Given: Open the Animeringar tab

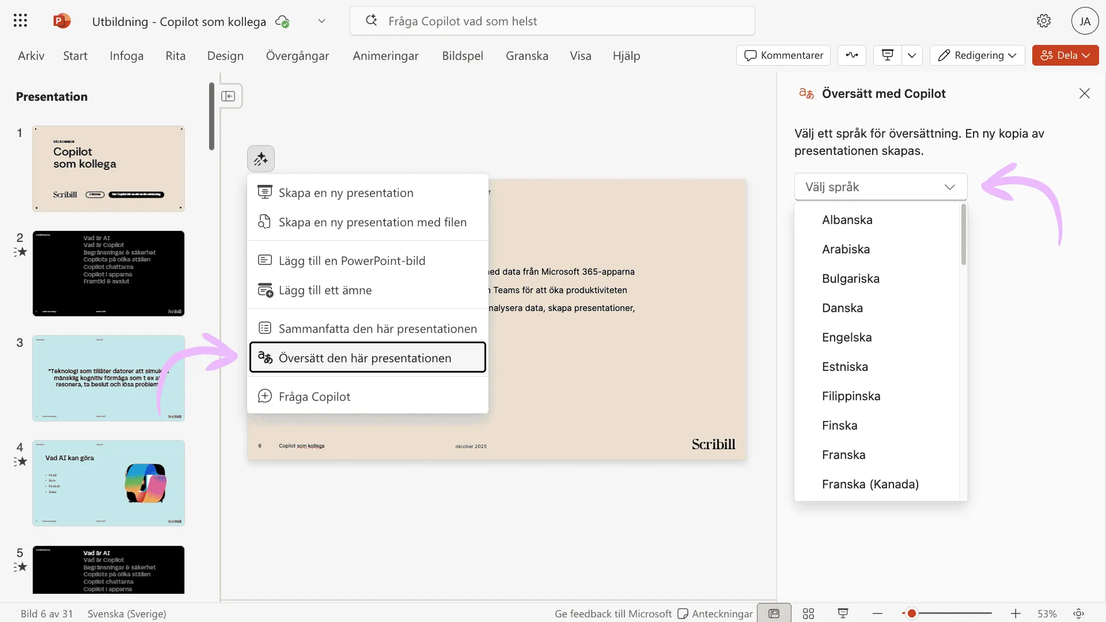Looking at the screenshot, I should pos(386,56).
